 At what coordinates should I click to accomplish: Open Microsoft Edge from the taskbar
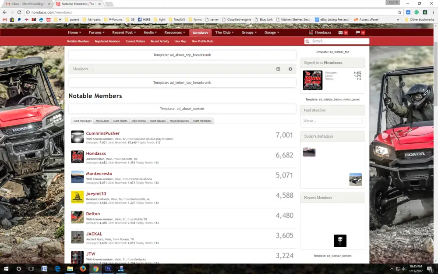point(57,269)
